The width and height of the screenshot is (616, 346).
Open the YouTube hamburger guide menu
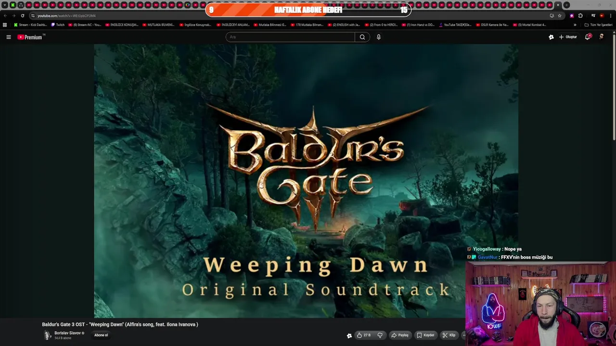click(x=8, y=37)
